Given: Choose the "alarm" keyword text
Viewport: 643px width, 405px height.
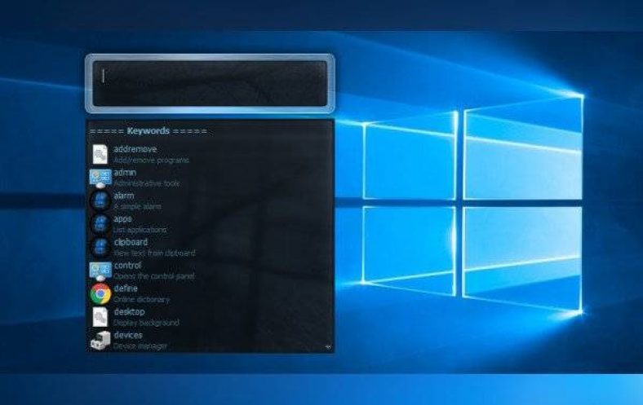Looking at the screenshot, I should click(124, 196).
